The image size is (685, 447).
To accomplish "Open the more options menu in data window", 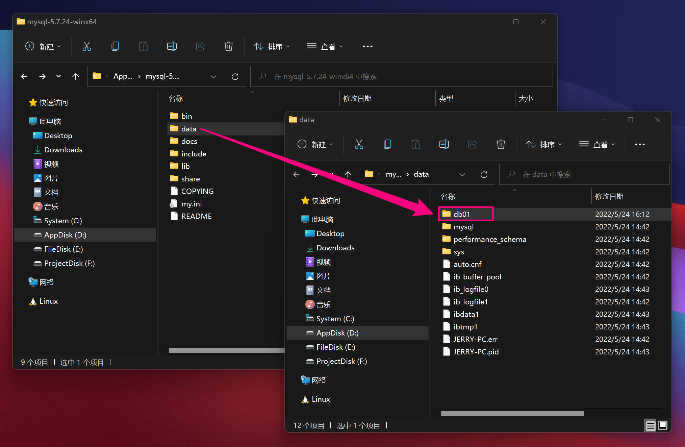I will (x=640, y=145).
